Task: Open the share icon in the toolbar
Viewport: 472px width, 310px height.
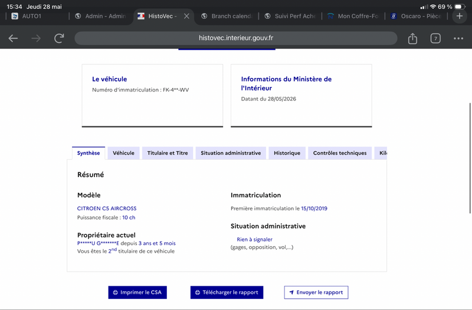Action: tap(412, 38)
